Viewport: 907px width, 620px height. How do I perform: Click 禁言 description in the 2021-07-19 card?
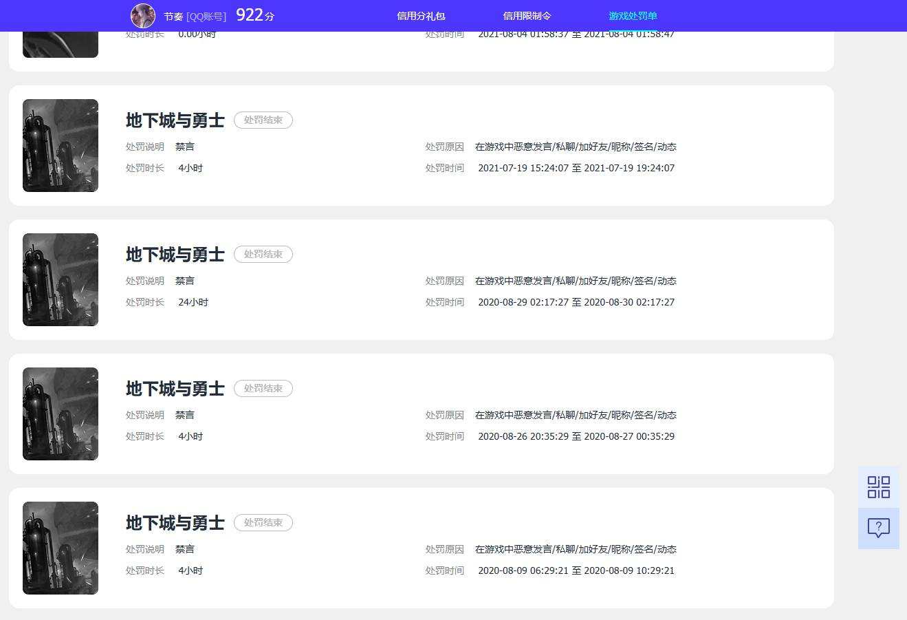click(185, 147)
